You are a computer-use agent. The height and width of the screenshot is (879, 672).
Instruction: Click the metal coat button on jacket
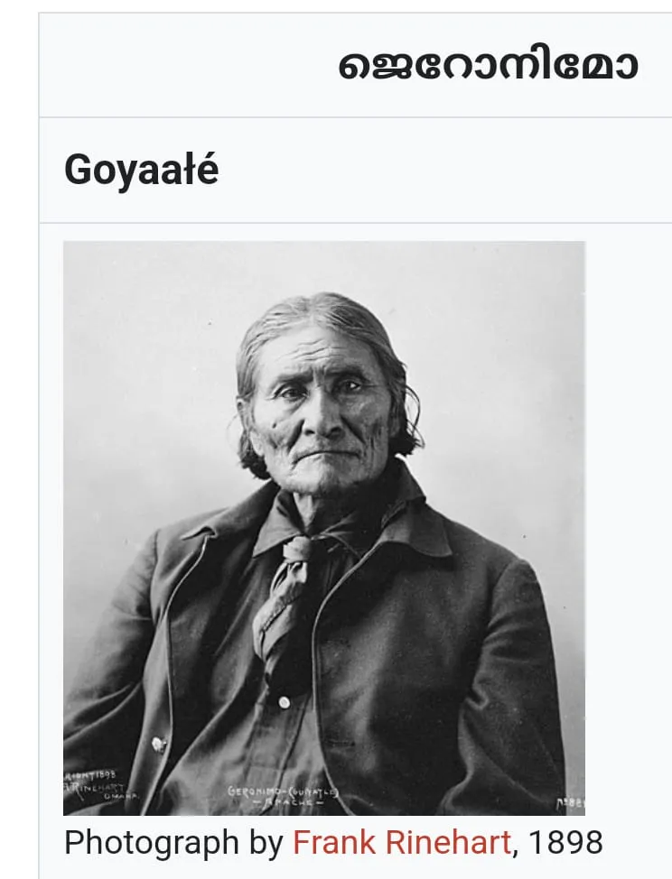(159, 745)
